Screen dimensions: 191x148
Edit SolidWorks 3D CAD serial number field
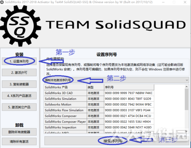click(x=129, y=93)
